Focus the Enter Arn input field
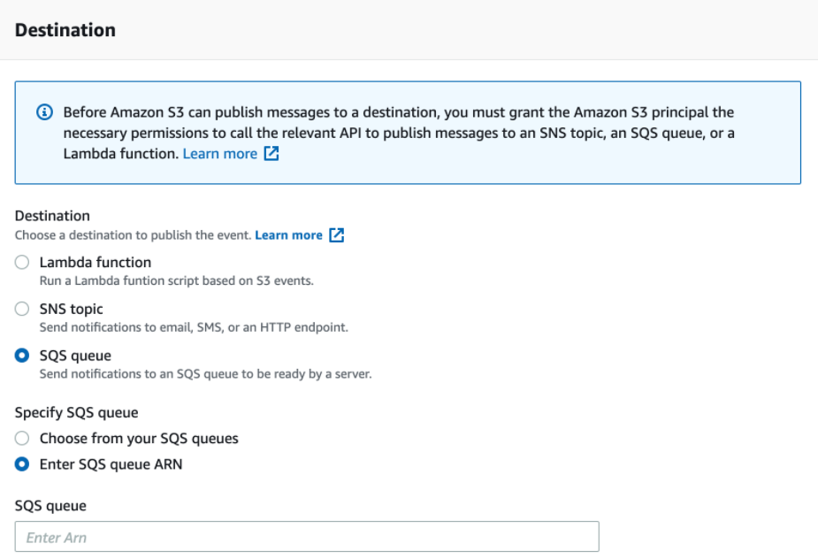Image resolution: width=818 pixels, height=559 pixels. pyautogui.click(x=307, y=537)
